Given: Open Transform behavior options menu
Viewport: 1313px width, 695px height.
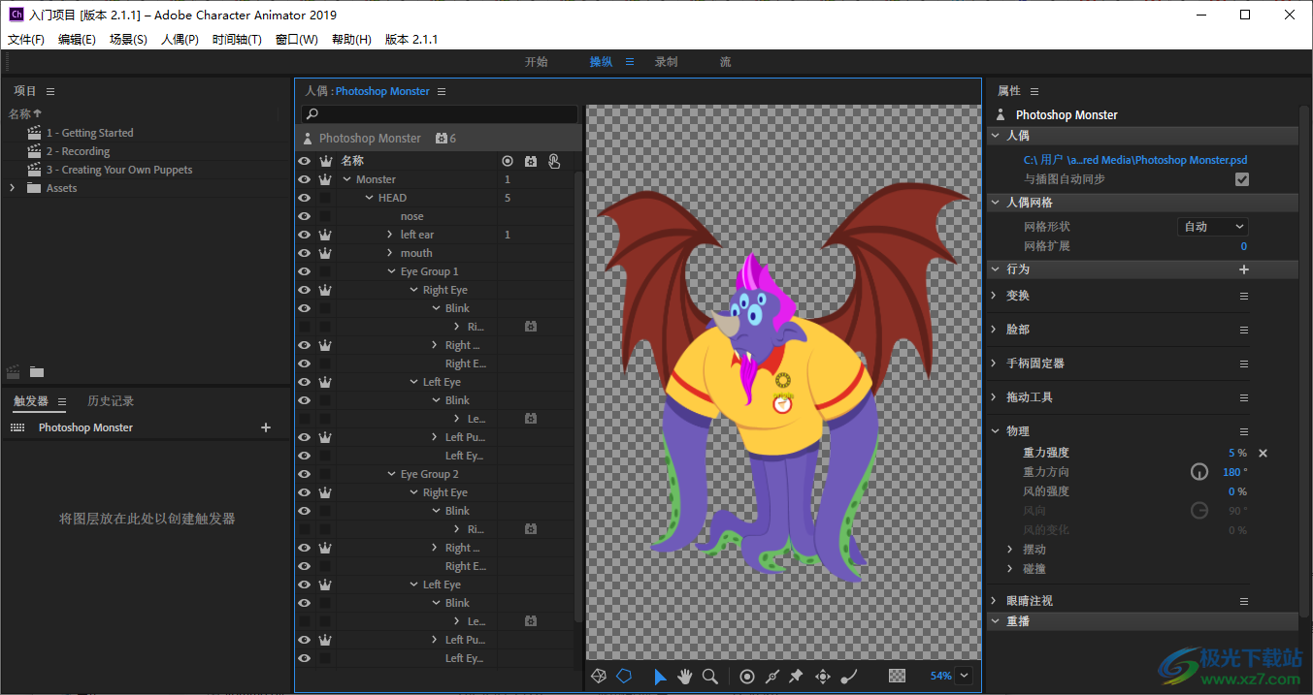Looking at the screenshot, I should click(x=1244, y=296).
